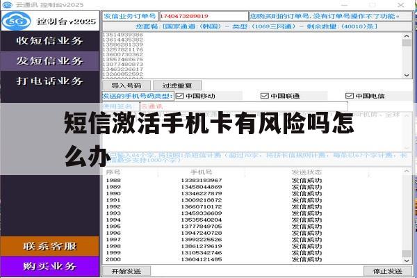The image size is (417, 278).
Task: Click the 使用签名 input field with 云通讯
Action: click(244, 106)
